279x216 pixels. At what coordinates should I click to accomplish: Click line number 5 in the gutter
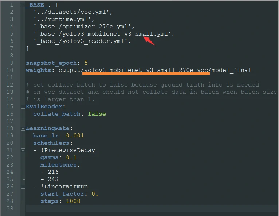11,34
